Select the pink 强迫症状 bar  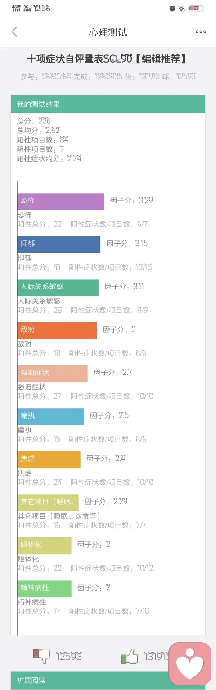53,374
